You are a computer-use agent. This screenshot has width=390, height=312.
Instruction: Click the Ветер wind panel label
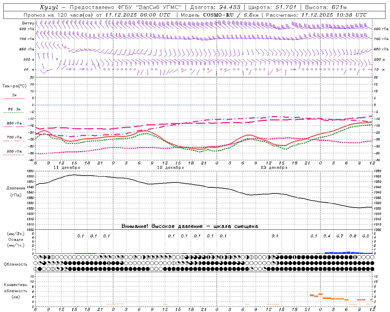[28, 23]
